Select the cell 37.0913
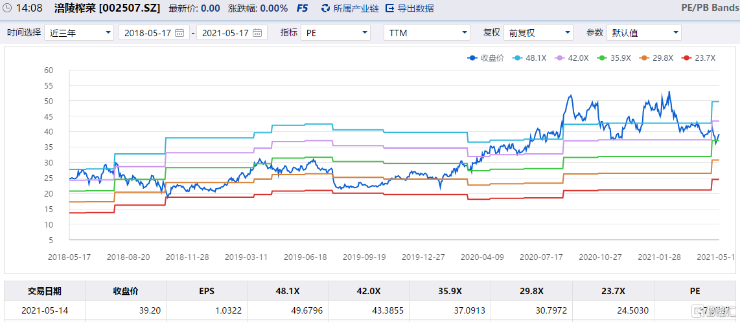Viewport: 740px width, 322px height. (x=450, y=311)
